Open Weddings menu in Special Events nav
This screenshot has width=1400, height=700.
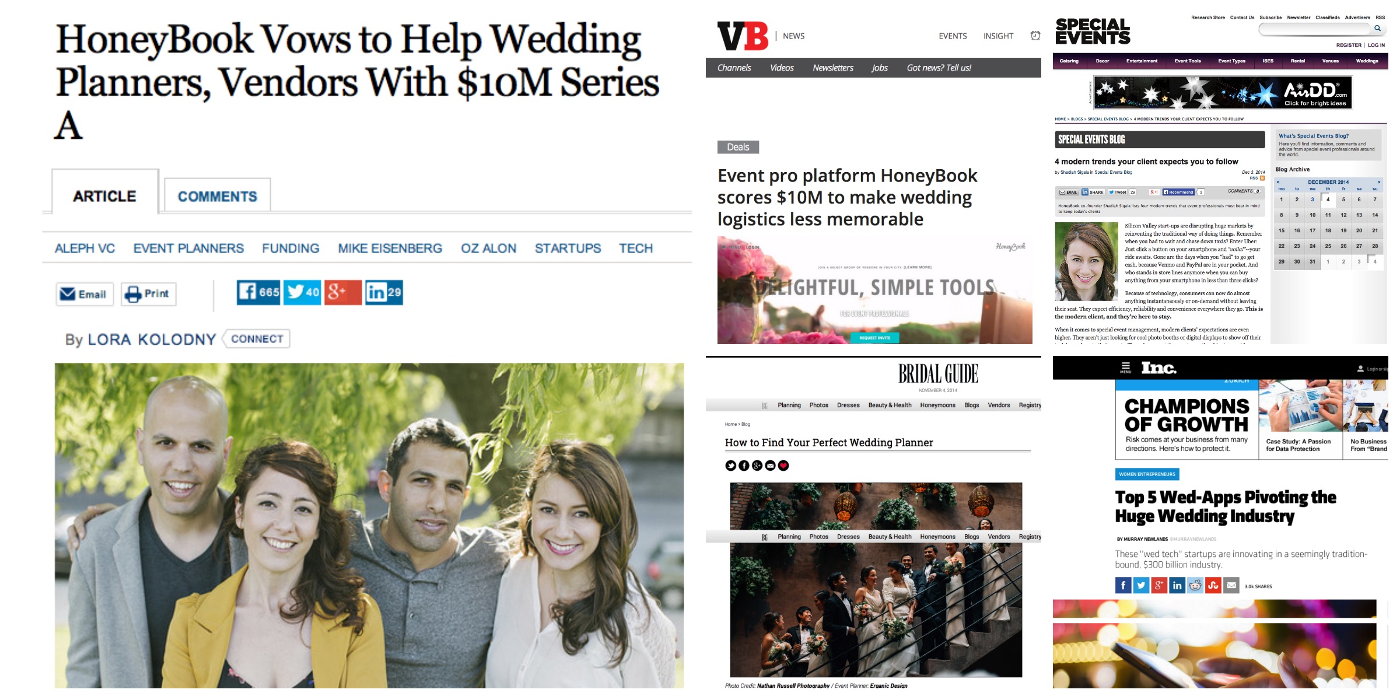(1367, 61)
